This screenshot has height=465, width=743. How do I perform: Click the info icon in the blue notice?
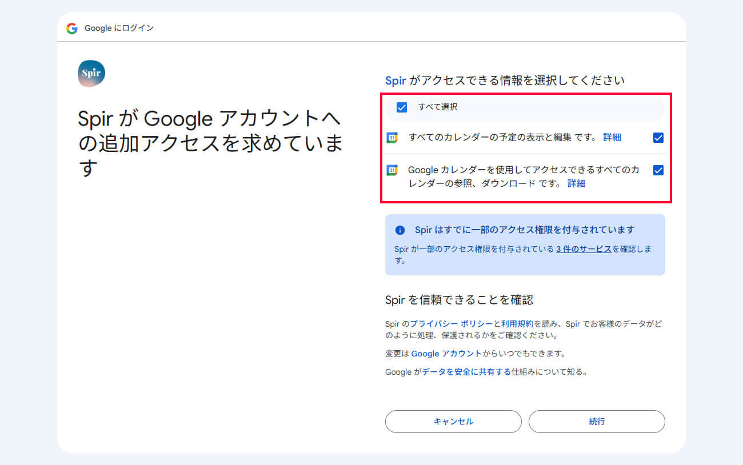click(400, 230)
